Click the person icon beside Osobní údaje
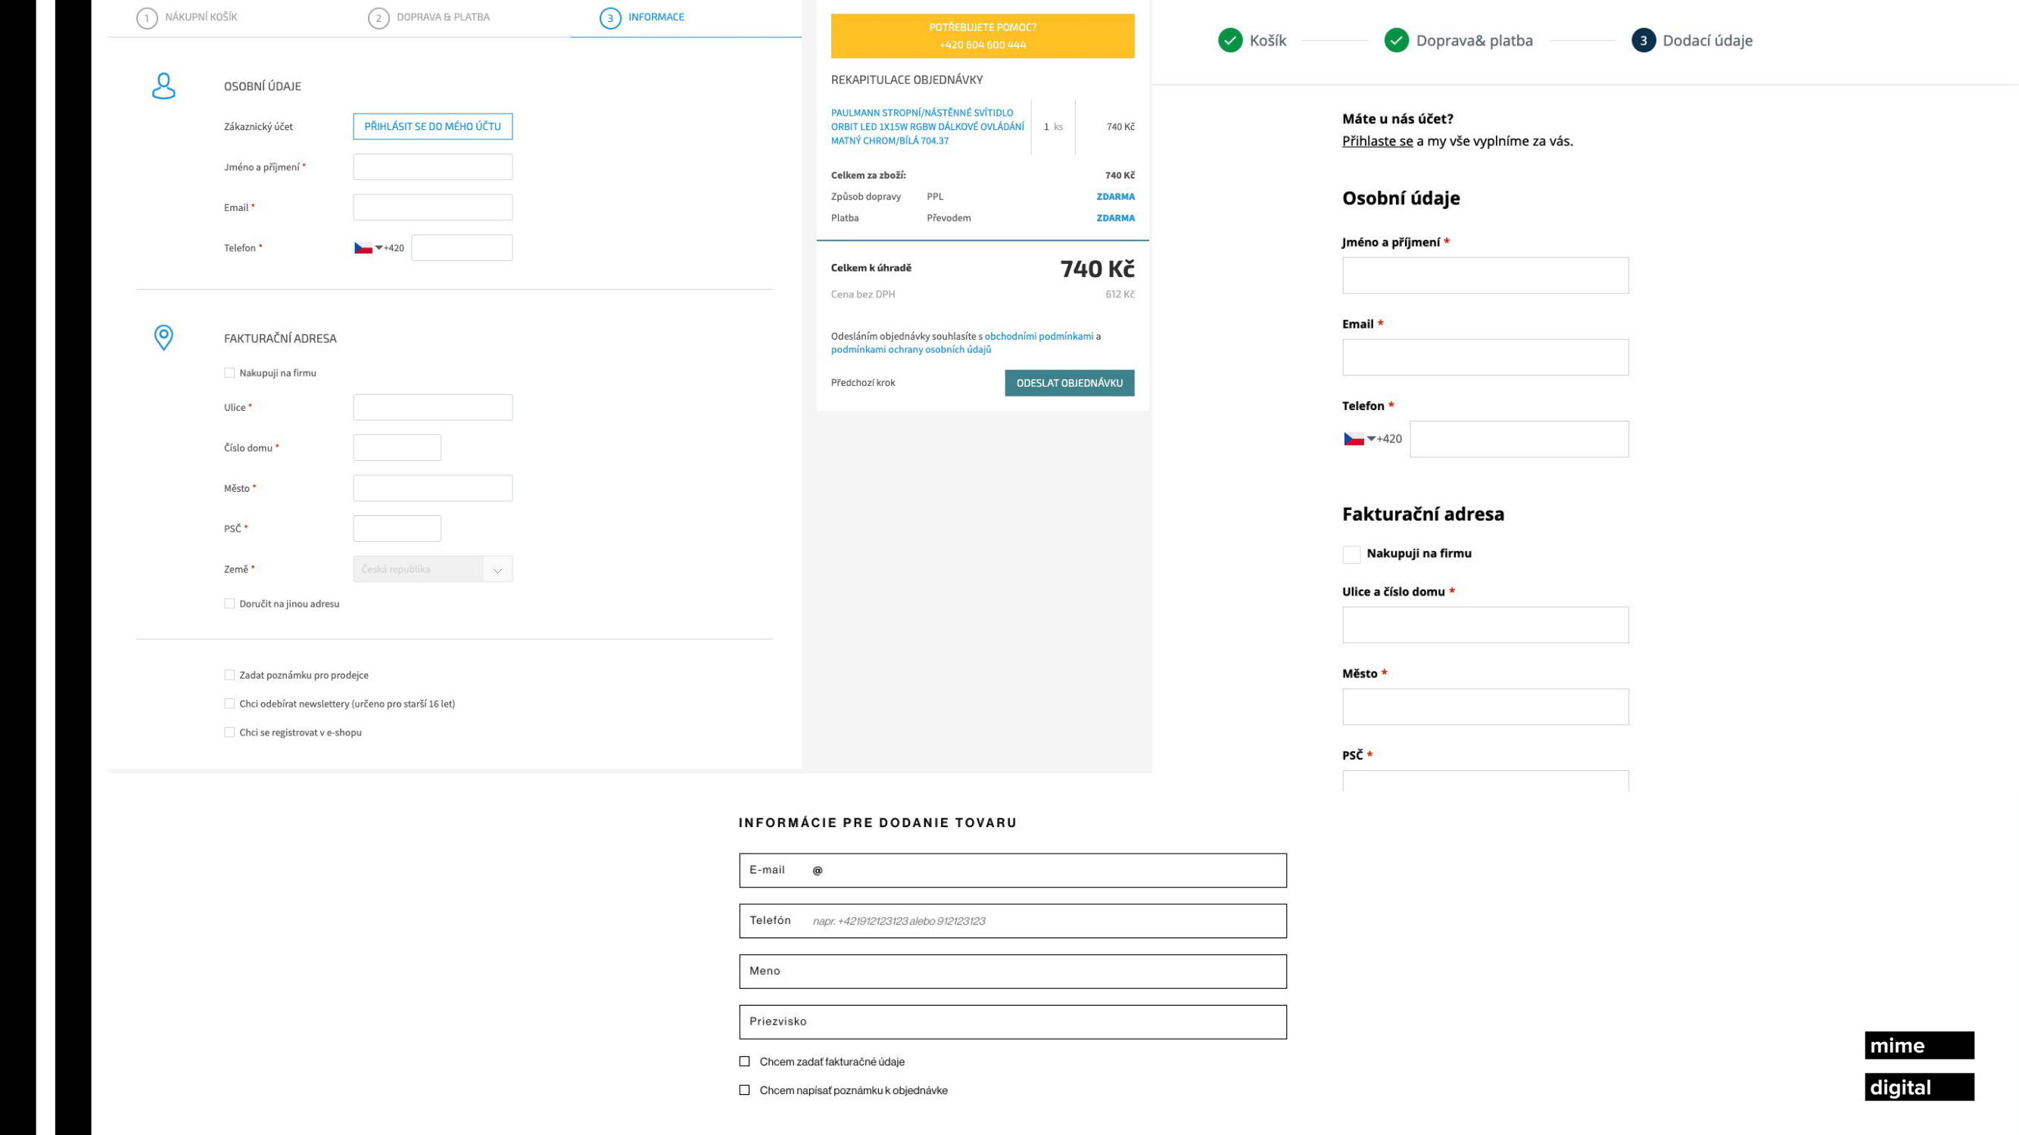The image size is (2019, 1135). (163, 86)
